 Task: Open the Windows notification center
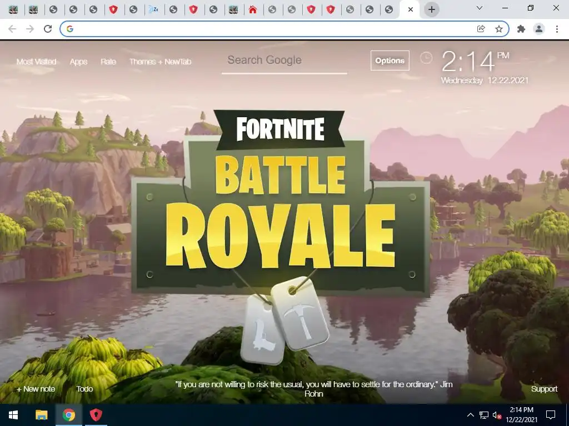tap(551, 415)
